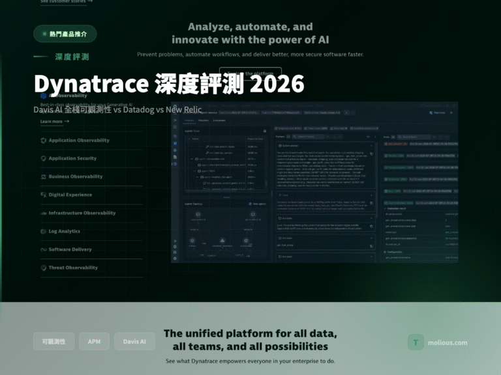Click the Threat Observability shield icon
The image size is (501, 375).
[44, 268]
